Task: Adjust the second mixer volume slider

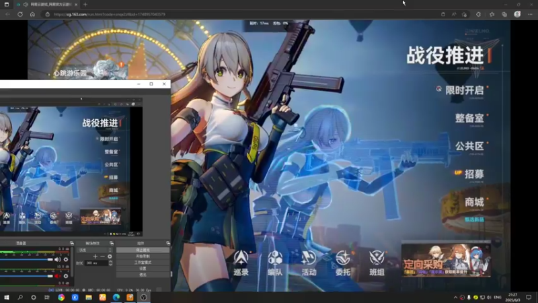Action: (x=26, y=276)
